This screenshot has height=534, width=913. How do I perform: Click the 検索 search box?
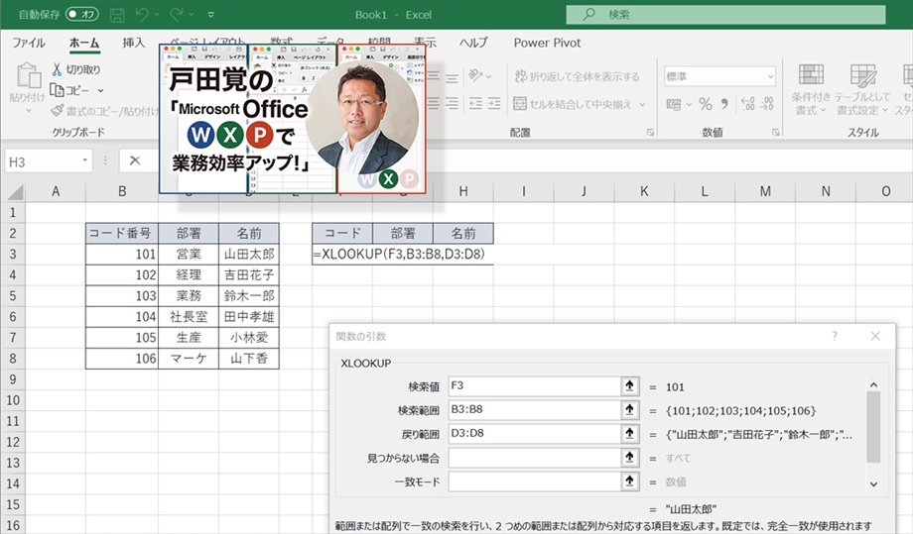pos(725,15)
